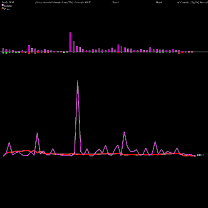Click the 'Bank' word in the header
This screenshot has width=208, height=208.
point(159,2)
